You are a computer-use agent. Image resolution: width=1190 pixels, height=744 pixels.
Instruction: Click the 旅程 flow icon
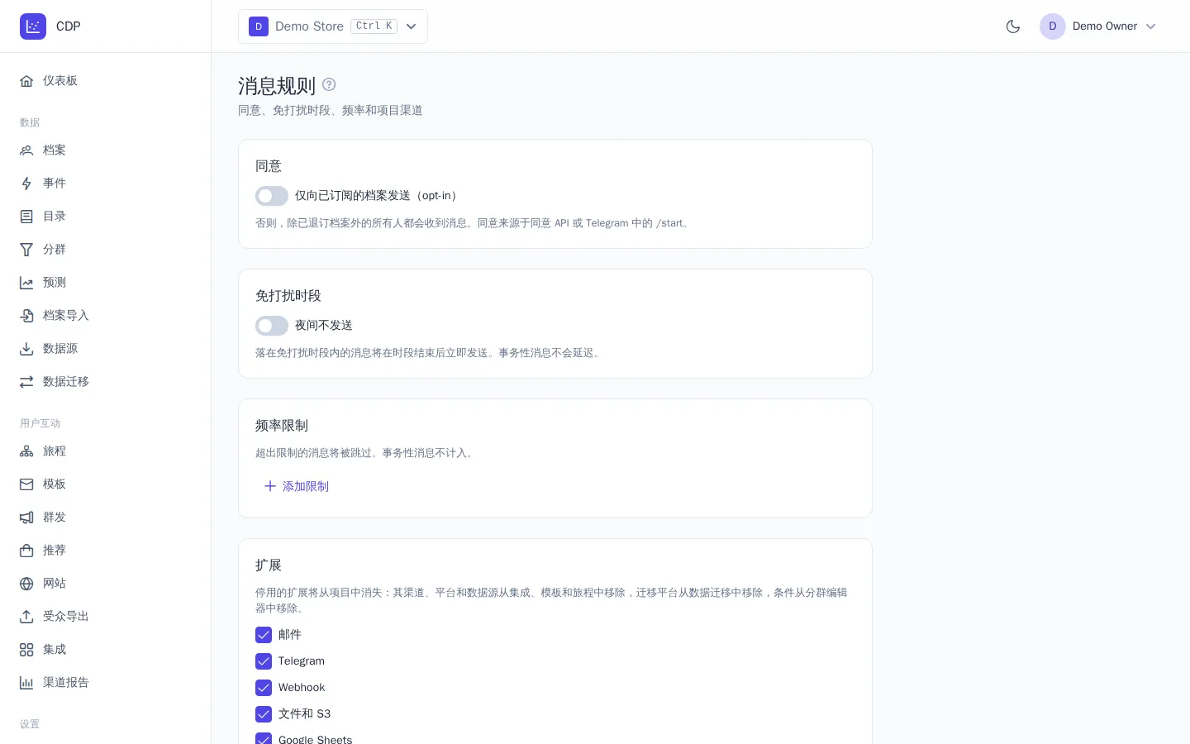[26, 451]
